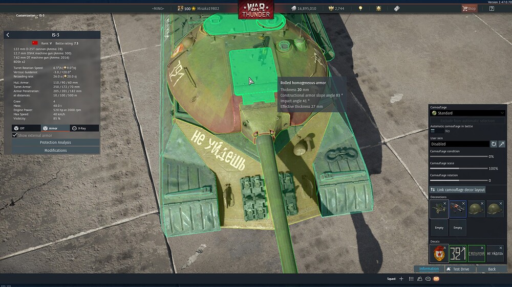Screen dimensions: 512x287
Task: Select the X-Ray view mode
Action: (x=84, y=128)
